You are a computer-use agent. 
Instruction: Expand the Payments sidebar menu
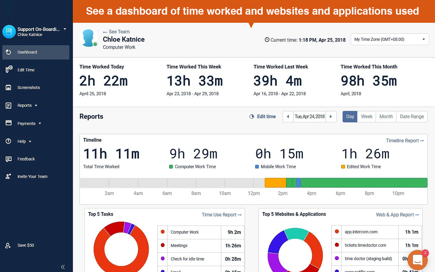[29, 123]
